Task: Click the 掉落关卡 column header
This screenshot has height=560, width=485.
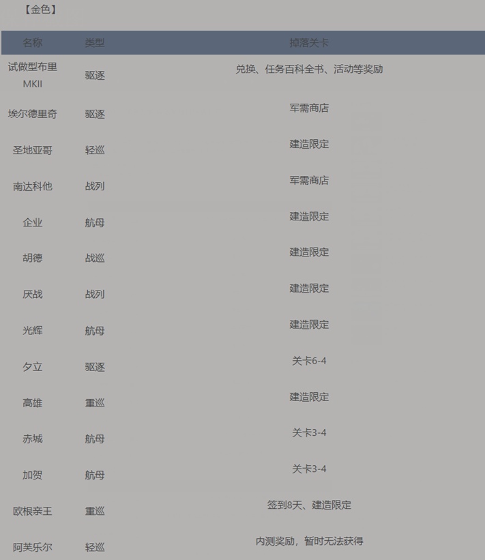Action: [309, 43]
